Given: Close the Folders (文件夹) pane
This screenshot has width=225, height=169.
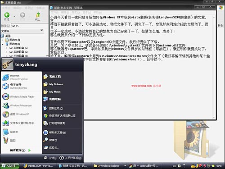Looking at the screenshot, I should (x=42, y=30).
